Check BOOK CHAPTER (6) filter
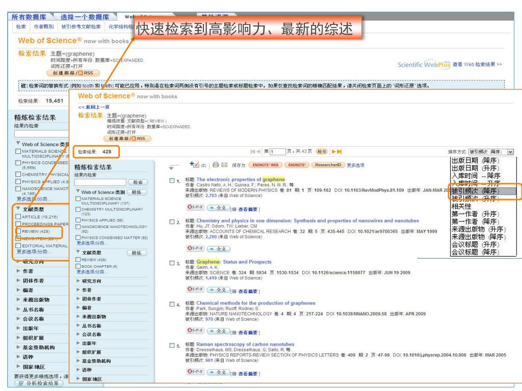Image resolution: width=522 pixels, height=391 pixels. pos(78,266)
